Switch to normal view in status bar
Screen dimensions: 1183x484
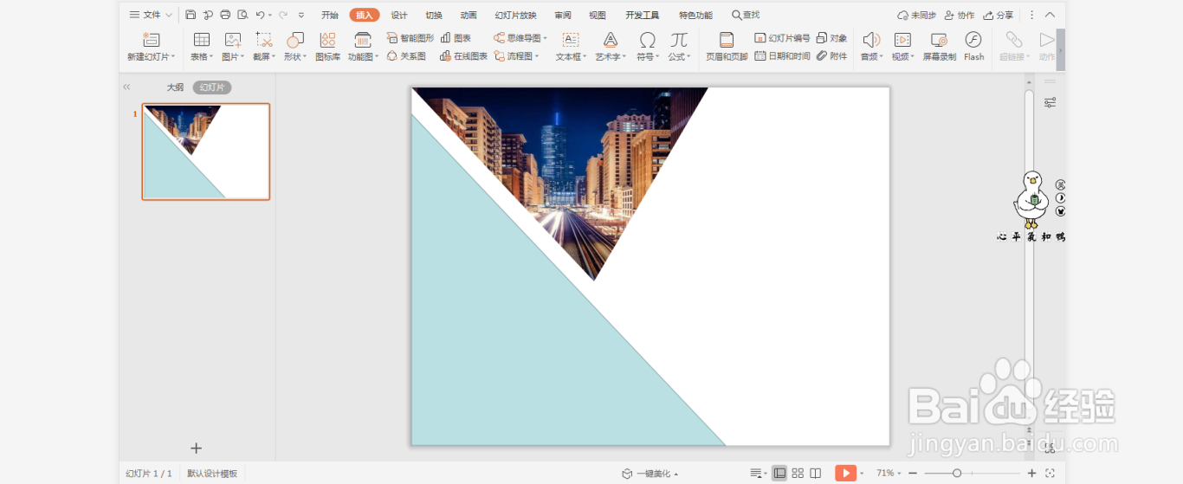click(x=779, y=474)
